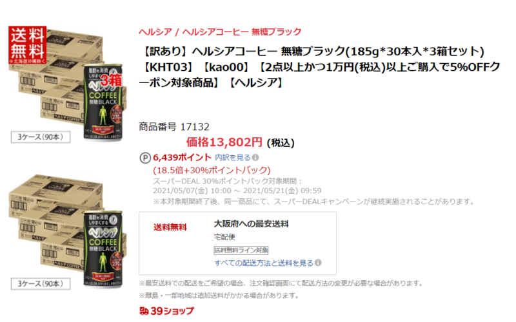Click the ヘルシア brand breadcrumb link
The height and width of the screenshot is (322, 516).
pyautogui.click(x=155, y=32)
